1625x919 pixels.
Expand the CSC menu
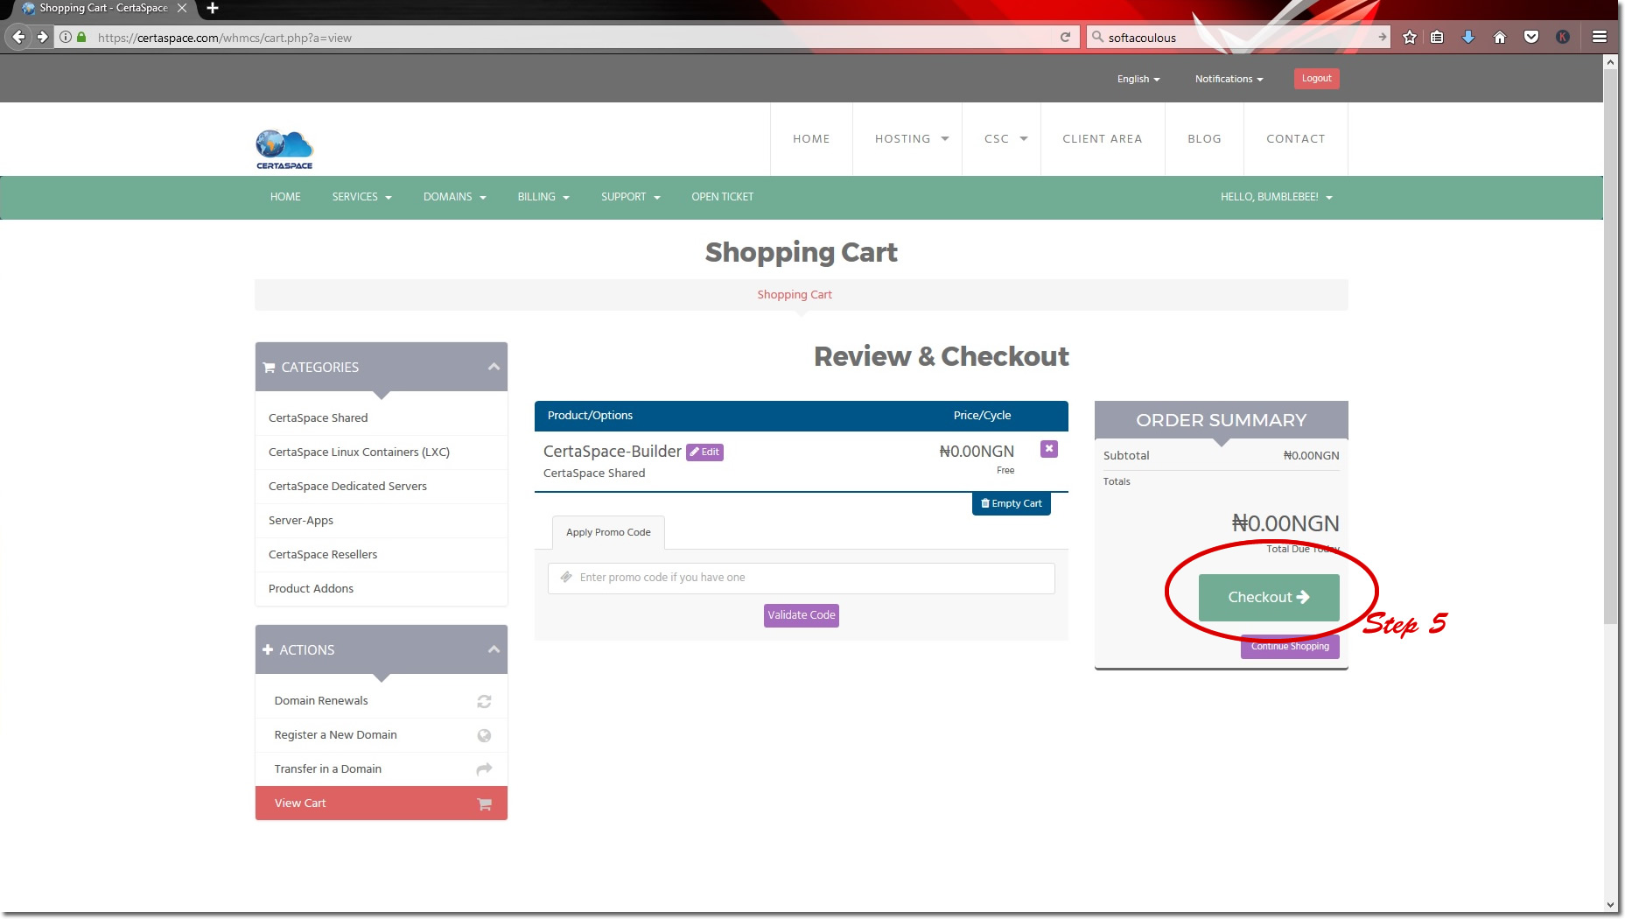(1005, 138)
